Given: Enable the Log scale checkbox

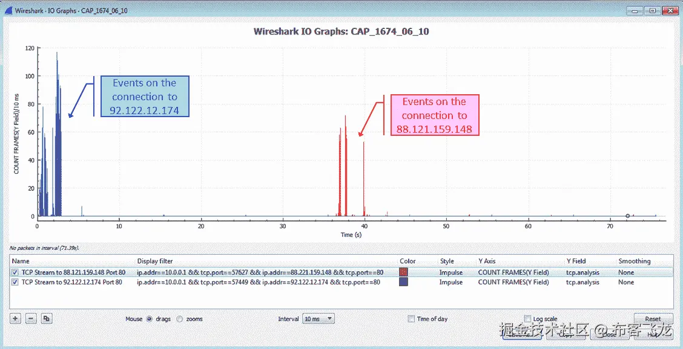Looking at the screenshot, I should 527,319.
